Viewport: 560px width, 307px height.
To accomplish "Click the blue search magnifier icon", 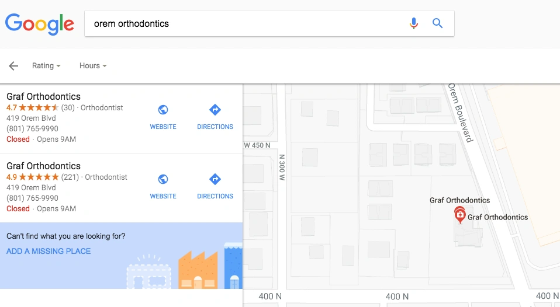I will pyautogui.click(x=437, y=23).
